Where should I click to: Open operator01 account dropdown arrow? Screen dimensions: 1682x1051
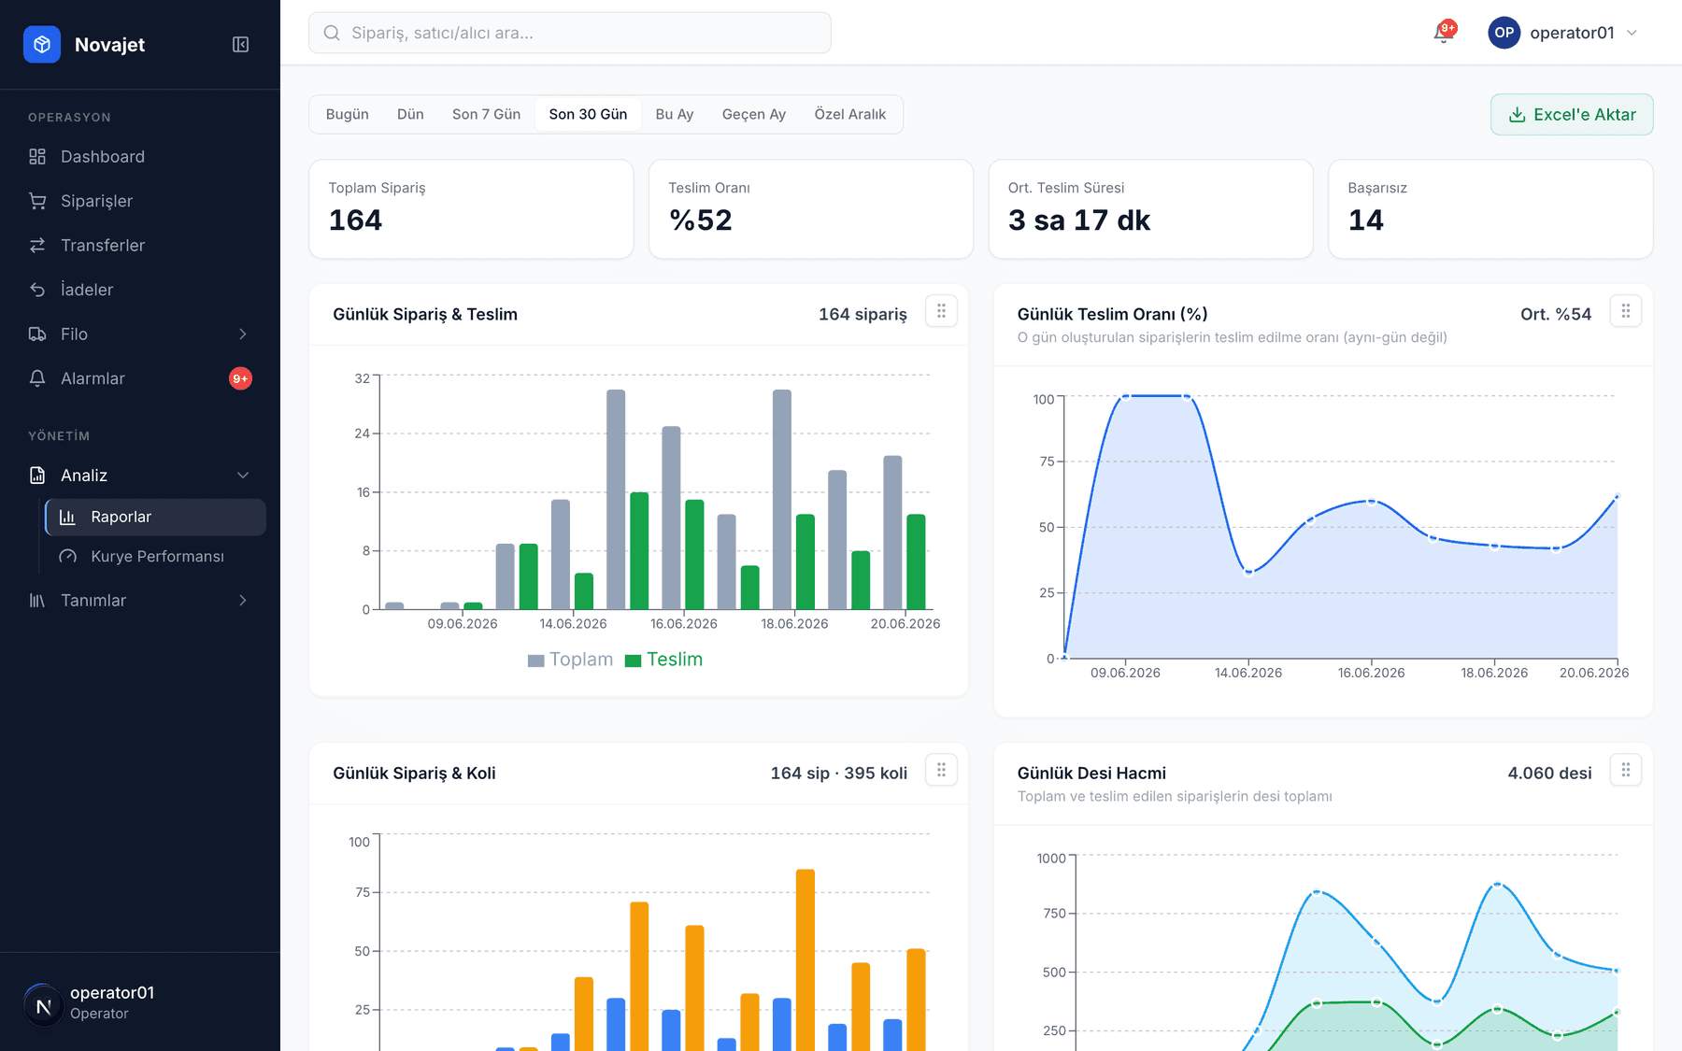pyautogui.click(x=1632, y=33)
